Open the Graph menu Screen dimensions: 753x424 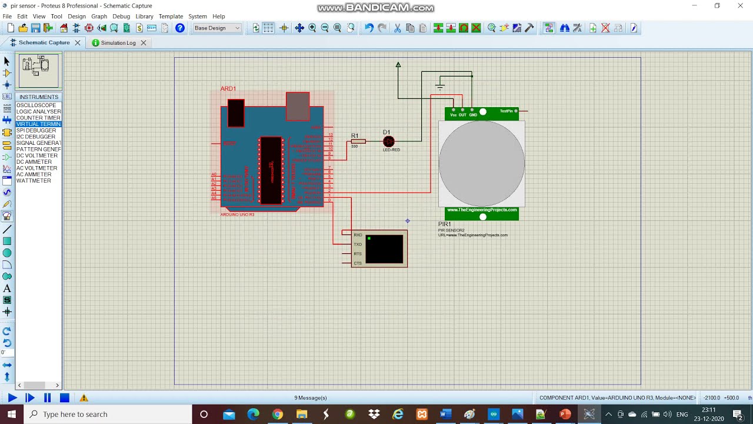pos(99,16)
